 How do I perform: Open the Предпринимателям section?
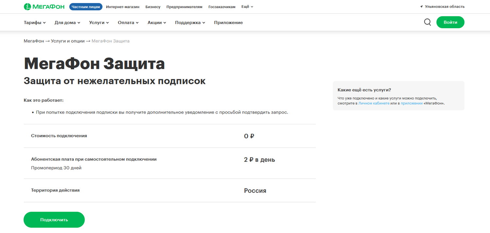pos(184,7)
